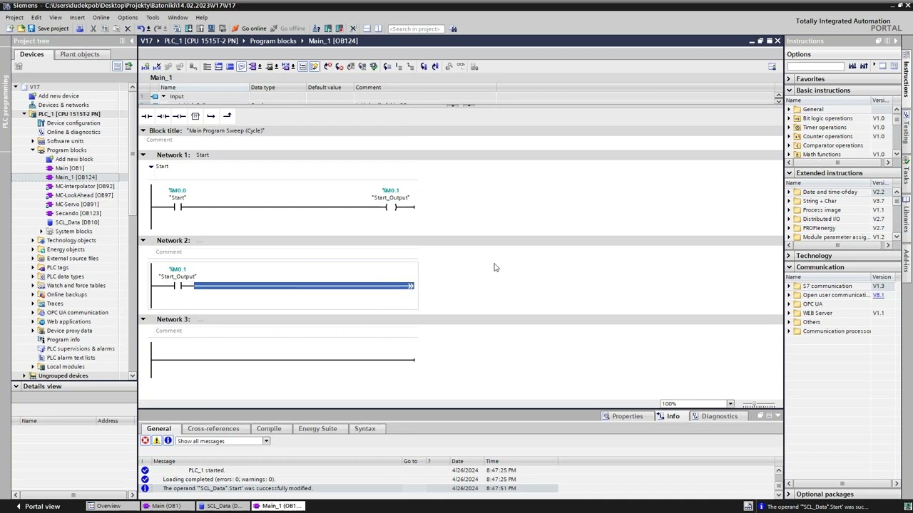Click the Save project button

coord(48,28)
